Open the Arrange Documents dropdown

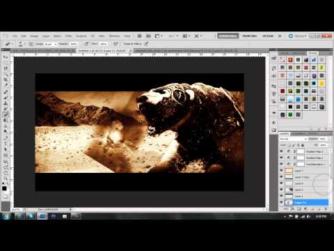pos(186,36)
